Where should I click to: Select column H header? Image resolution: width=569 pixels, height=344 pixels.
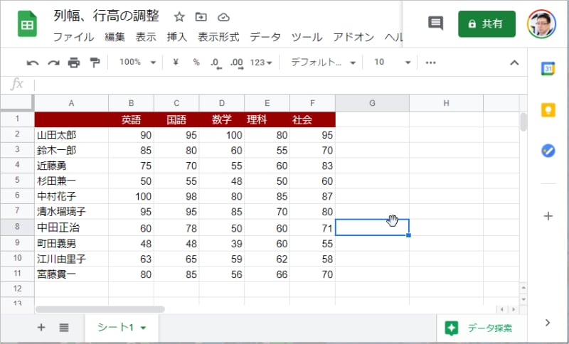(x=446, y=103)
